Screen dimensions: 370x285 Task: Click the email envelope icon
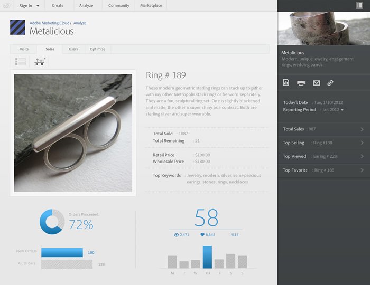316,83
